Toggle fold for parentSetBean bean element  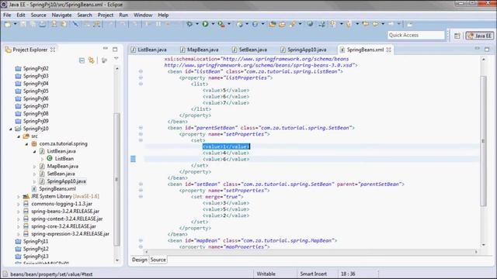(x=141, y=128)
